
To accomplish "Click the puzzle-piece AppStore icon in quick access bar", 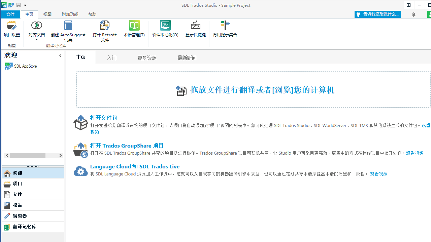I will [x=11, y=5].
